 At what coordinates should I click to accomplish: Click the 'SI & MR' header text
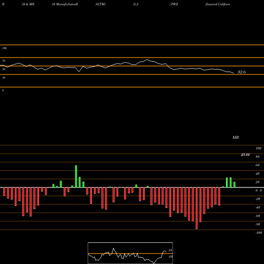pyautogui.click(x=28, y=4)
